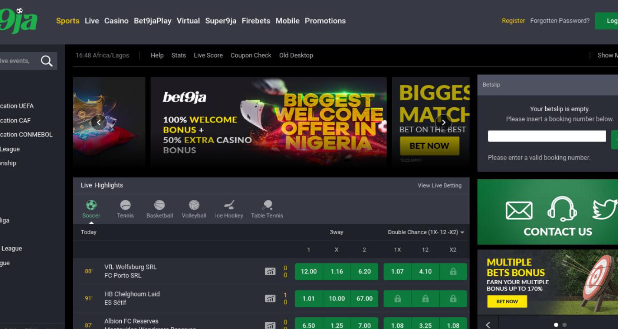The image size is (618, 329).
Task: Click the Register link
Action: [513, 21]
